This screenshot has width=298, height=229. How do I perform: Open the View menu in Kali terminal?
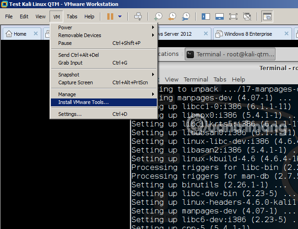pos(171,79)
